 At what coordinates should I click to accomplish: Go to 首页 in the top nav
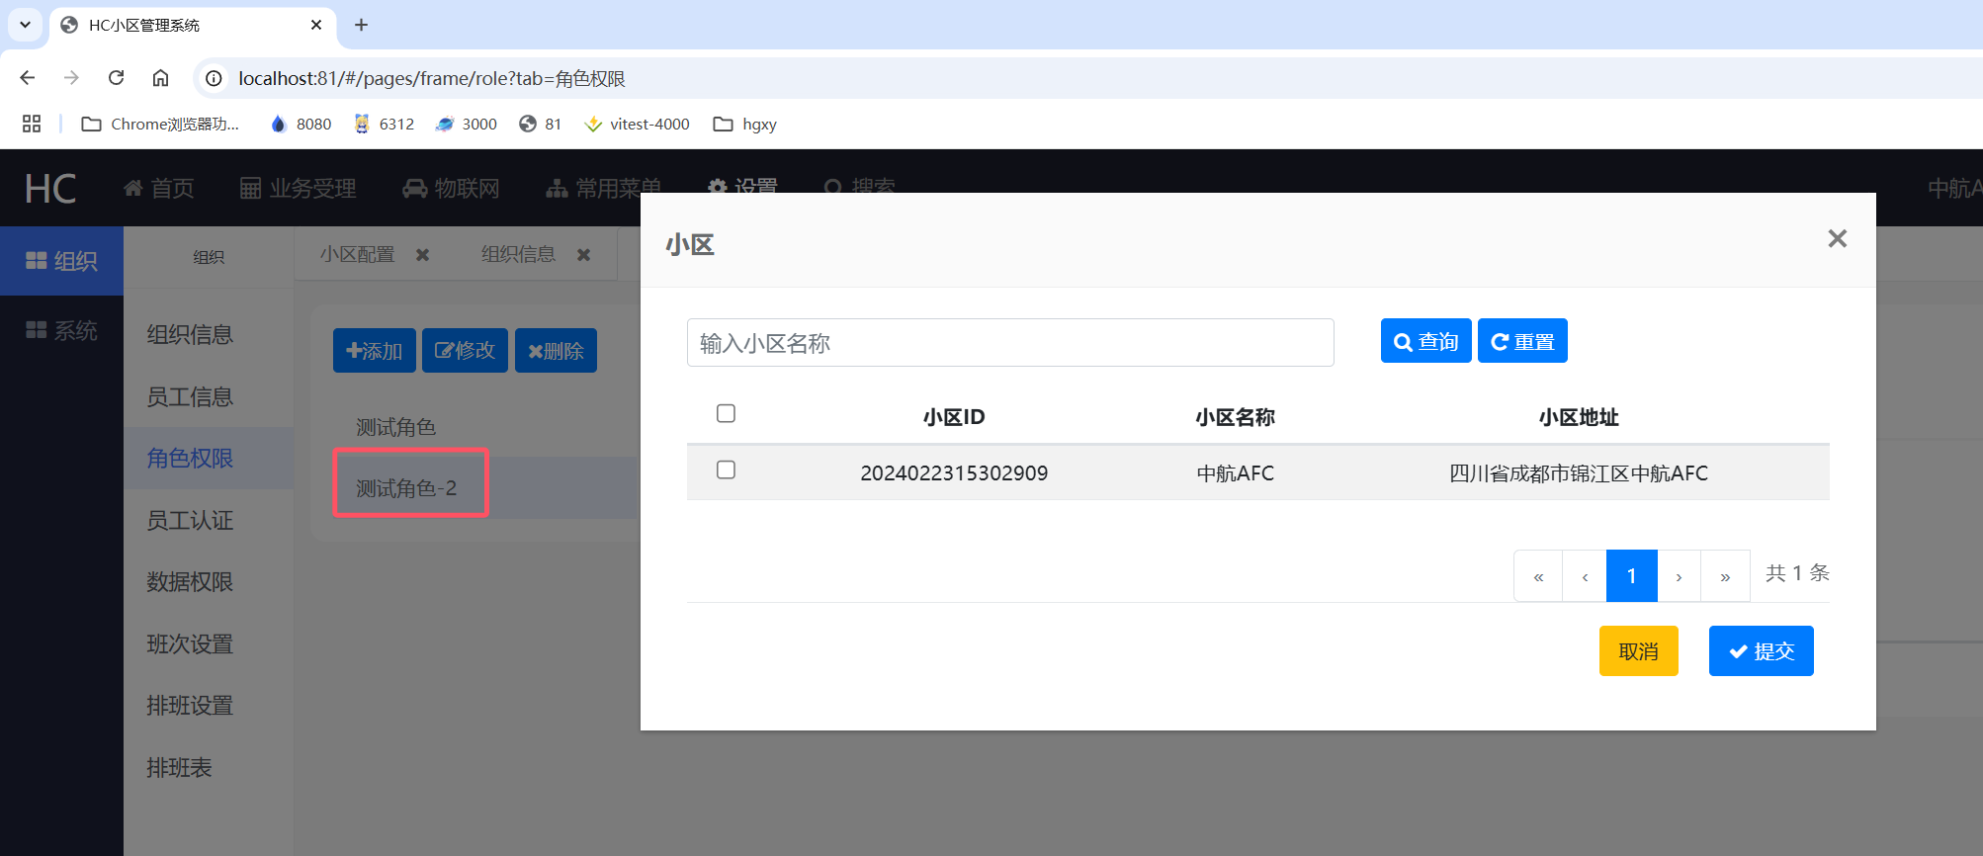pos(159,188)
